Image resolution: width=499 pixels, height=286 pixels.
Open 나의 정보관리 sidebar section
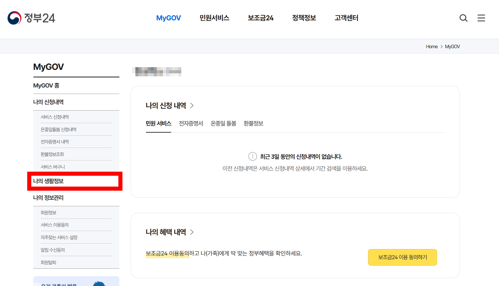click(x=48, y=198)
